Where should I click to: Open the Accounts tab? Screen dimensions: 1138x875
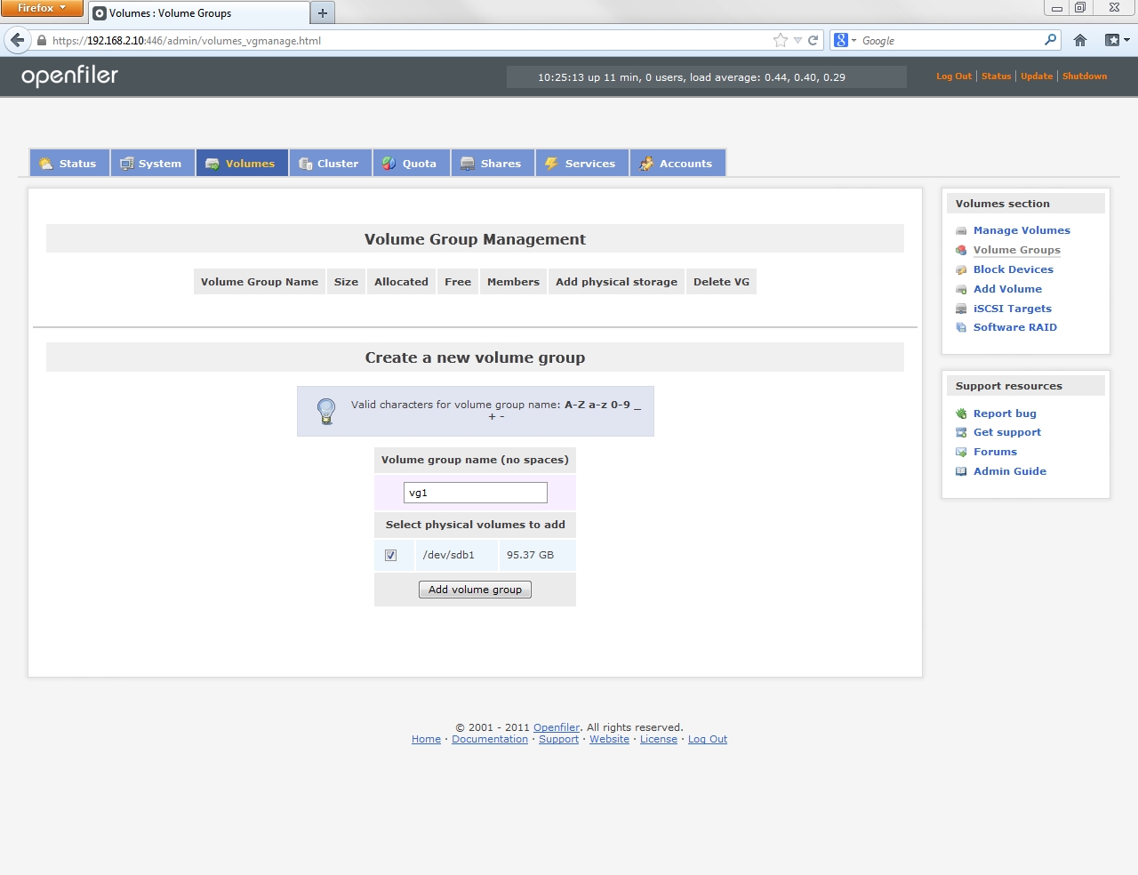pos(677,164)
